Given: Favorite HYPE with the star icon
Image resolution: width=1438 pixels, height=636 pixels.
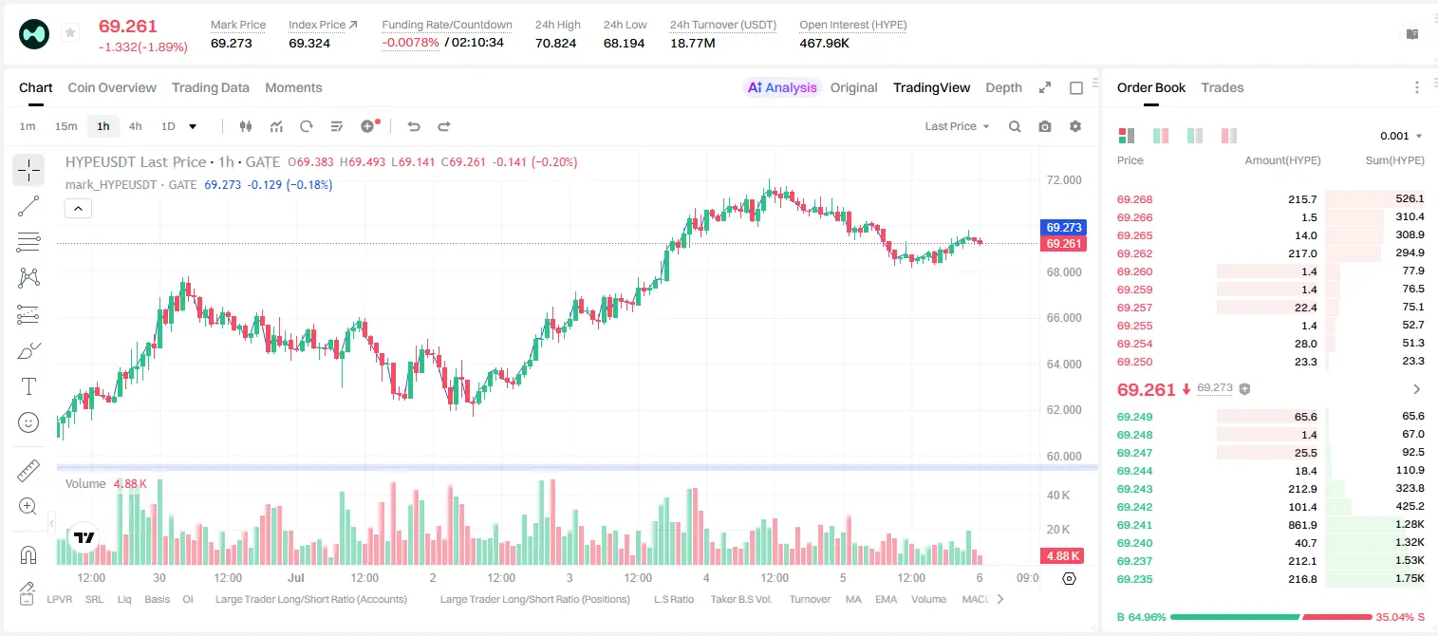Looking at the screenshot, I should pyautogui.click(x=70, y=33).
